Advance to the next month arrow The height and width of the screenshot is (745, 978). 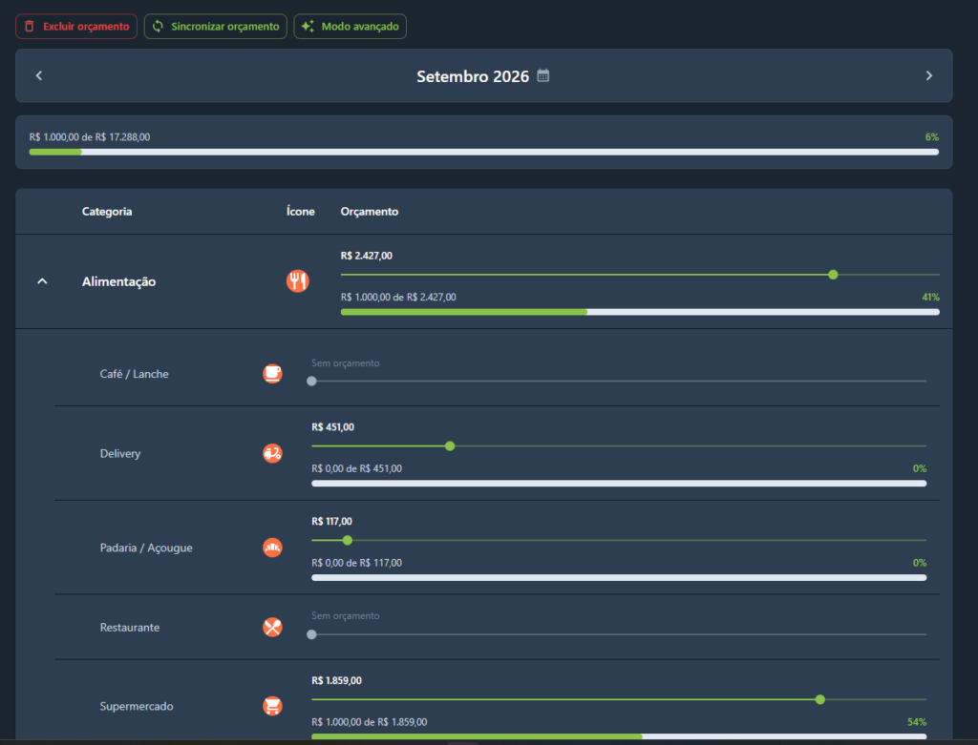928,75
